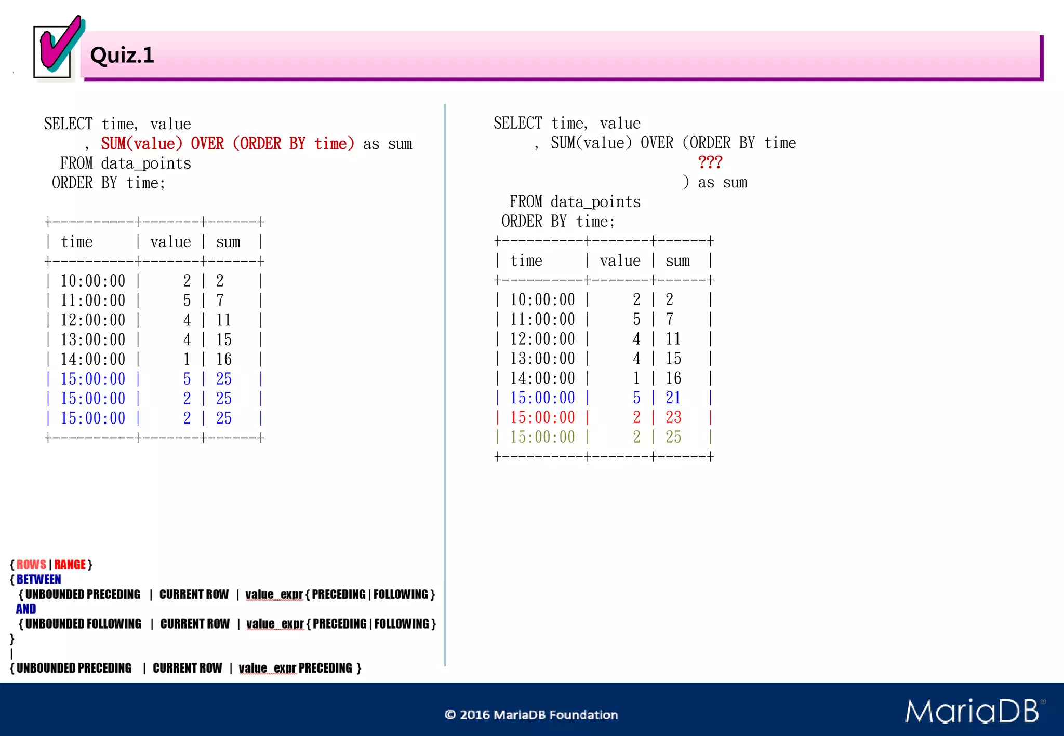Click the blue sum 21 in right table
1064x736 pixels.
click(673, 398)
